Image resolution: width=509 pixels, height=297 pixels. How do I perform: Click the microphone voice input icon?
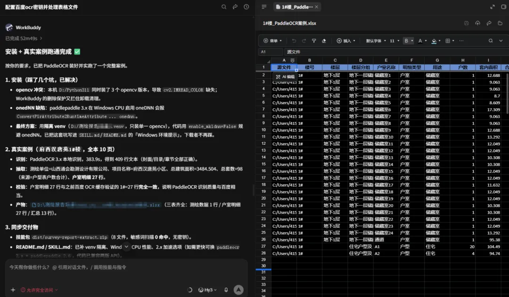(226, 290)
